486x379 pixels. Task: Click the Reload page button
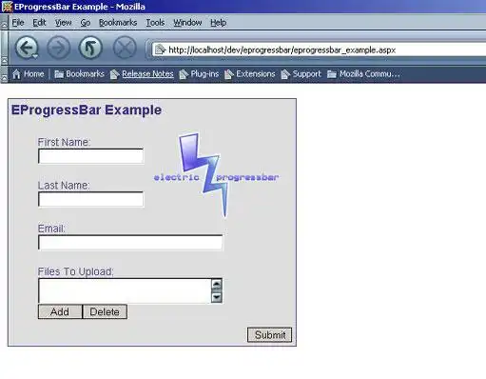tap(90, 48)
